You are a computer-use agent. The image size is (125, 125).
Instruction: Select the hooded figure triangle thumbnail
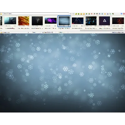[77, 21]
